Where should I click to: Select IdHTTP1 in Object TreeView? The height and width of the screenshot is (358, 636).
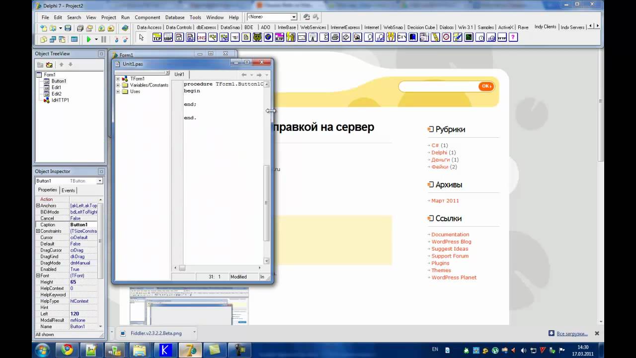(x=60, y=100)
